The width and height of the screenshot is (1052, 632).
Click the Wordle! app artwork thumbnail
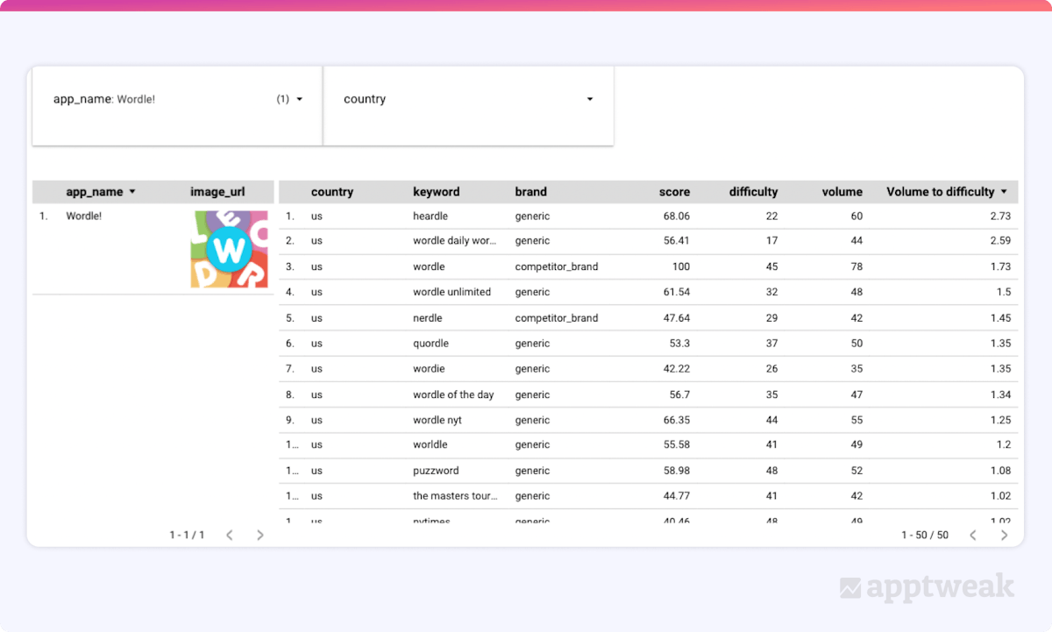click(x=230, y=248)
